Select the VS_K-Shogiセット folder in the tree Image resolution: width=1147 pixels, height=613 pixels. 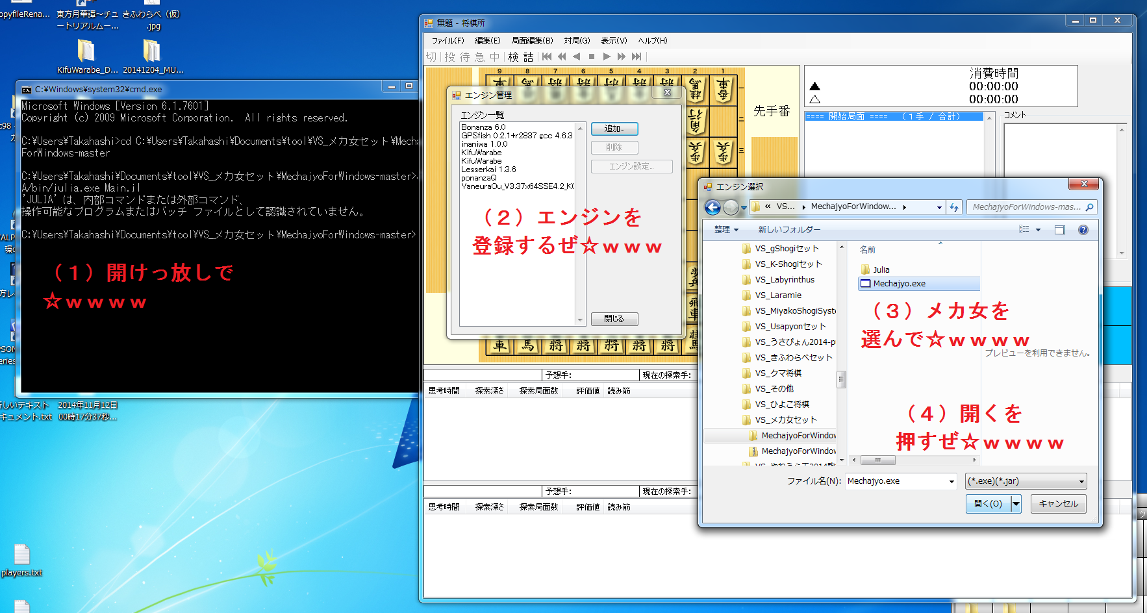click(x=782, y=264)
